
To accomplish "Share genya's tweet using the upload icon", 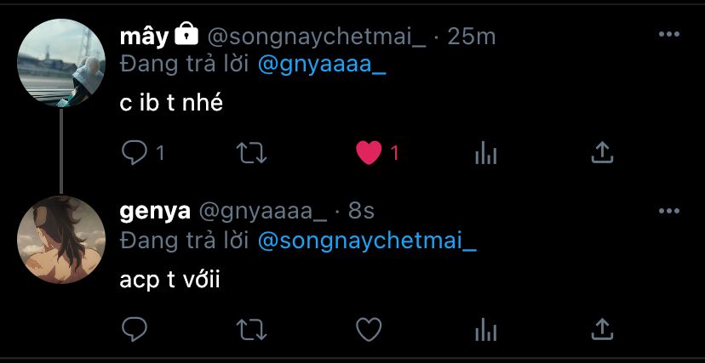I will point(602,329).
